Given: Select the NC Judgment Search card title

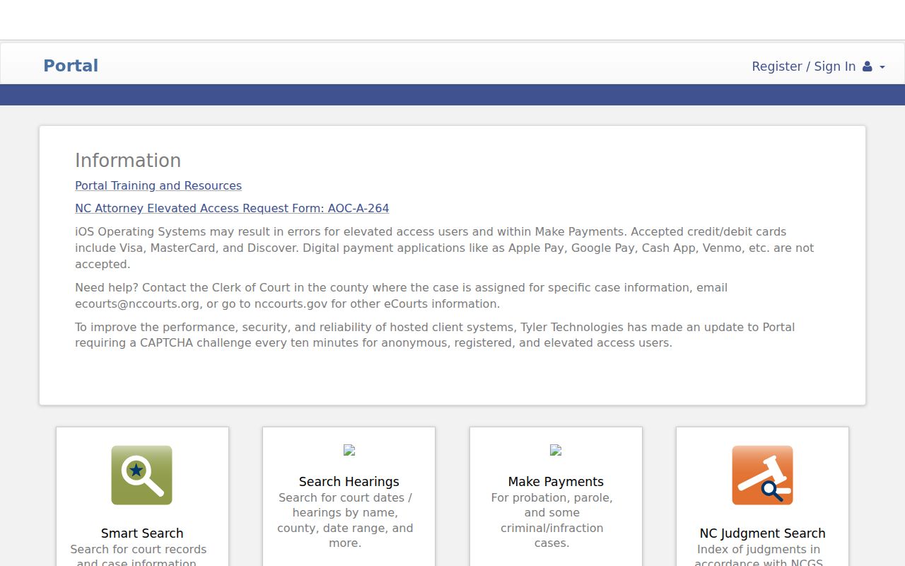Looking at the screenshot, I should 762,533.
